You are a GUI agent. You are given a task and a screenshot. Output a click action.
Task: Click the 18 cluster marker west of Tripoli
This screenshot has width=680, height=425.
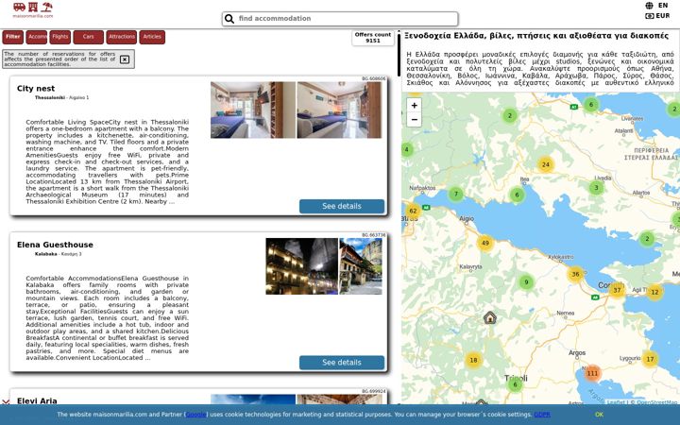[473, 360]
